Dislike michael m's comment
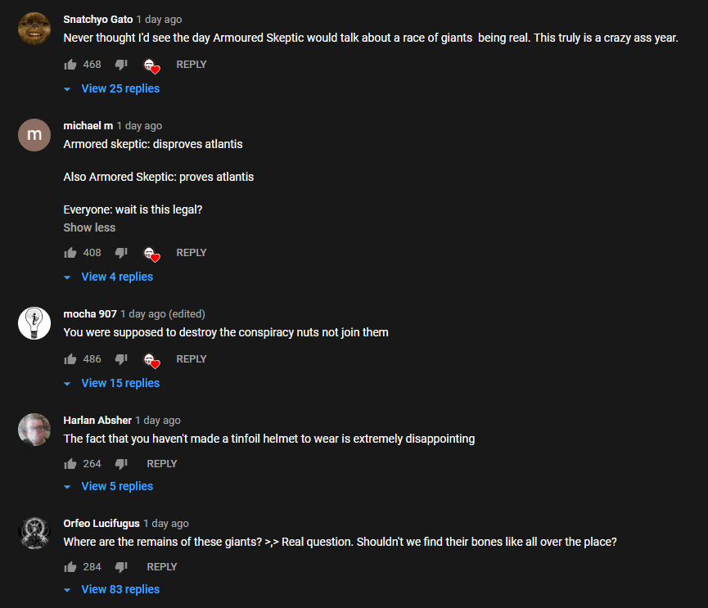The height and width of the screenshot is (608, 708). point(121,253)
